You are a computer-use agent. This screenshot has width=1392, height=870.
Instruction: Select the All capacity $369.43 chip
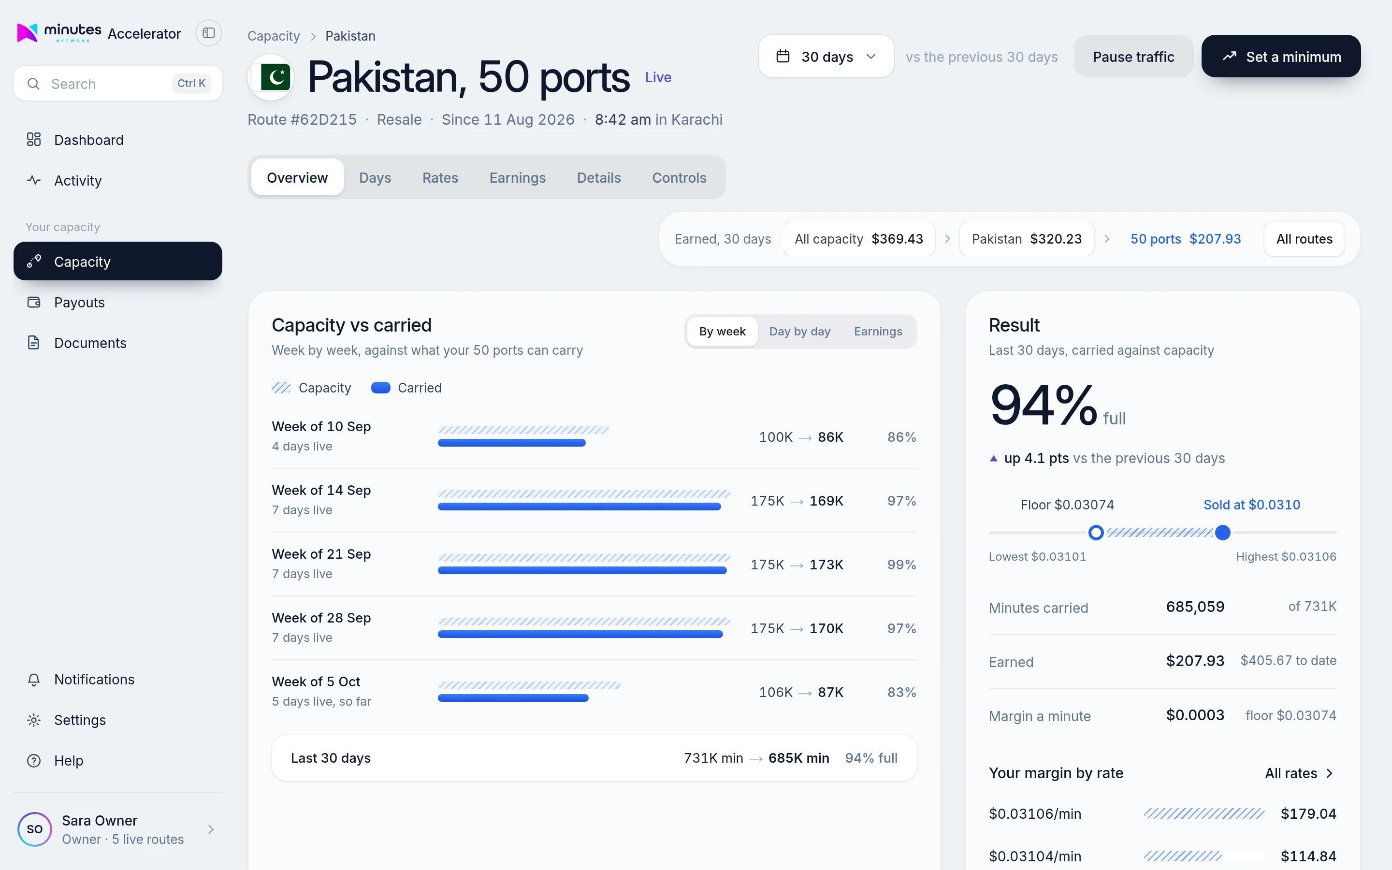pos(859,239)
